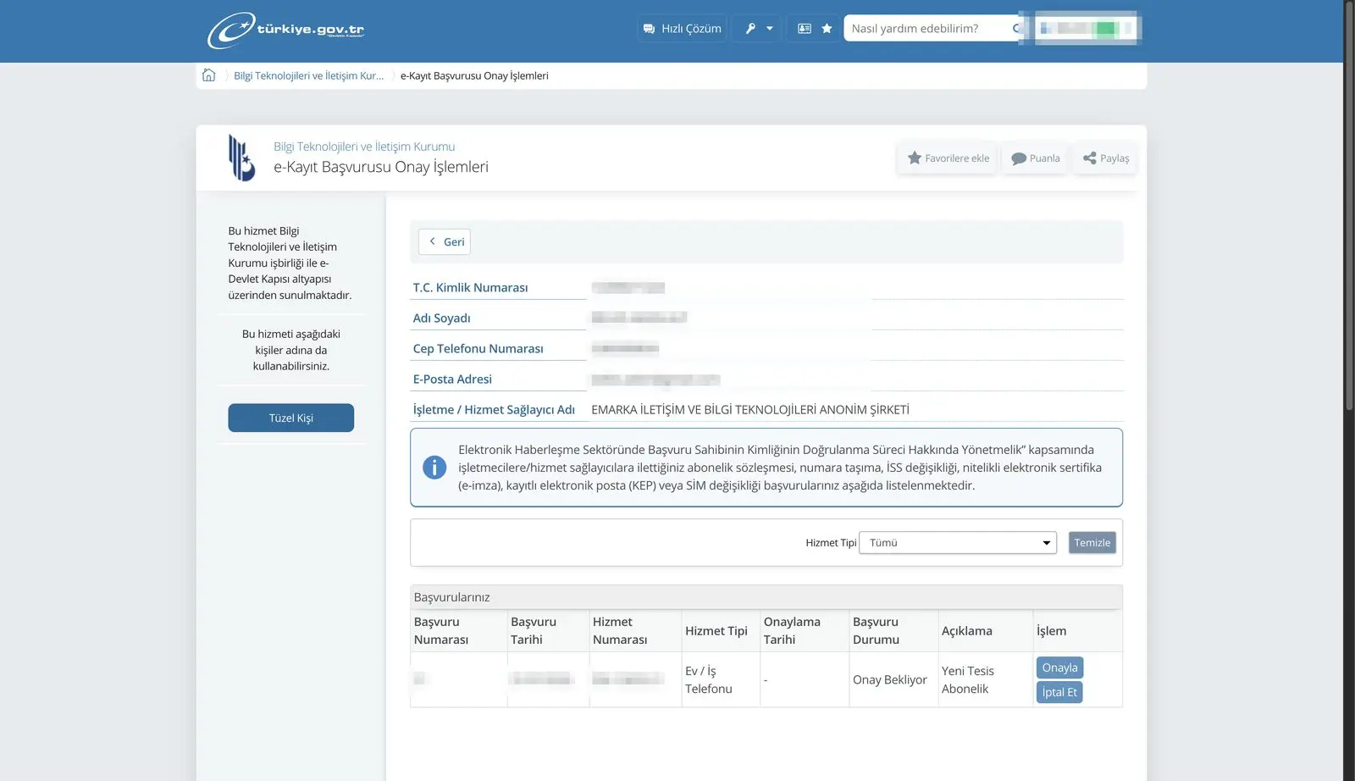Open the ID card services icon

(805, 29)
